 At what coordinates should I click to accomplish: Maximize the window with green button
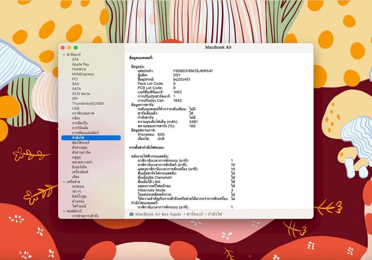76,48
